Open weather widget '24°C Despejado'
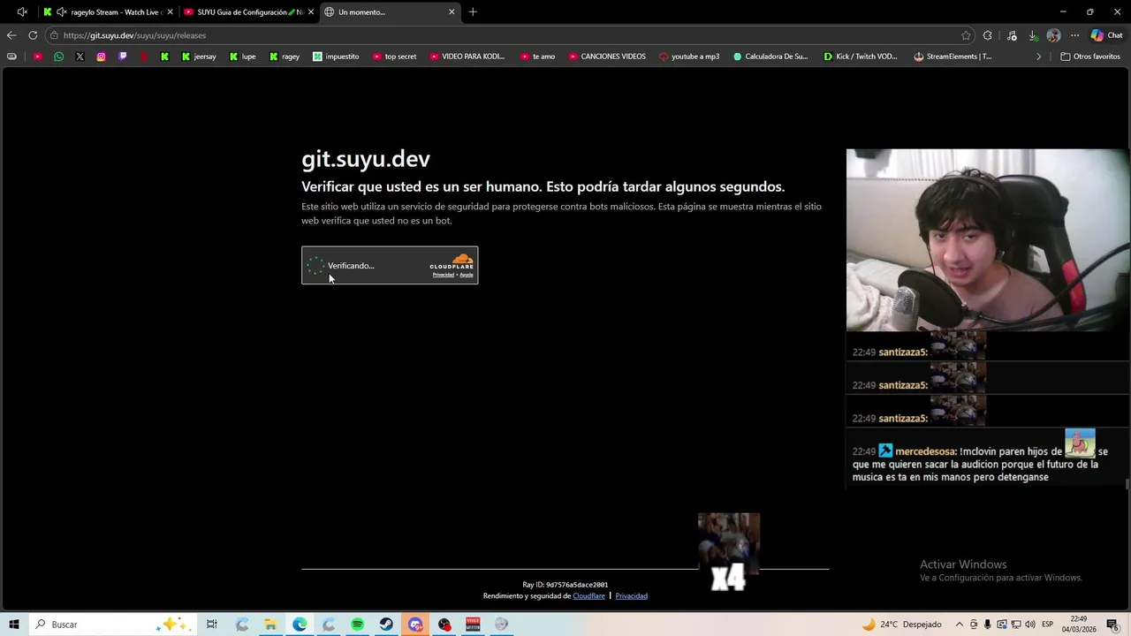This screenshot has width=1131, height=636. click(901, 625)
